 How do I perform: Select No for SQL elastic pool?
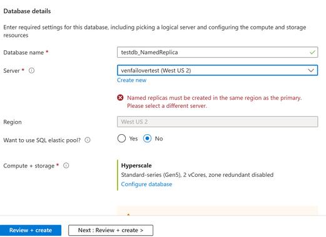click(x=147, y=139)
